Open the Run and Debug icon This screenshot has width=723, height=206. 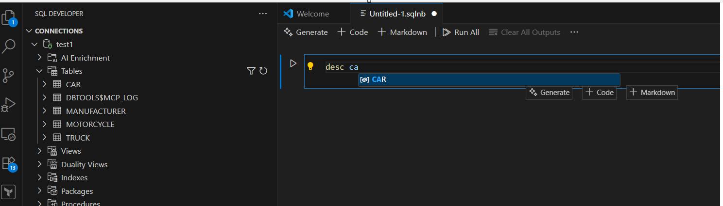9,105
